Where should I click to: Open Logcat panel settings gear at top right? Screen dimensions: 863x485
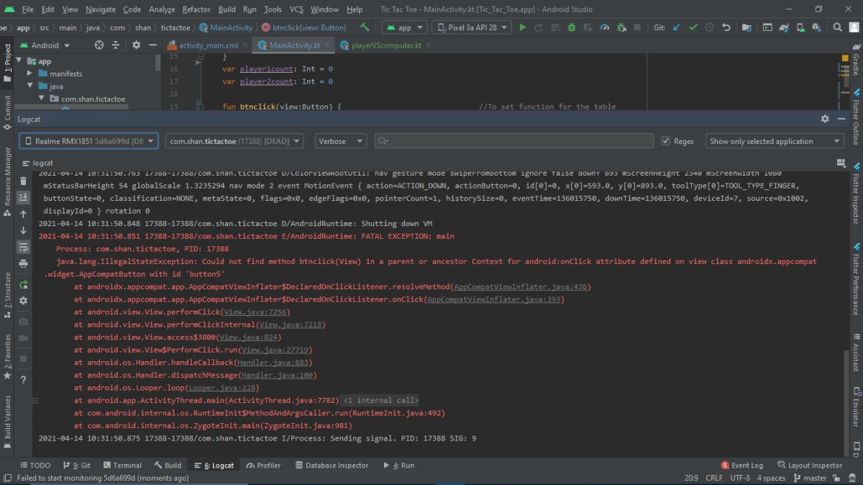825,119
